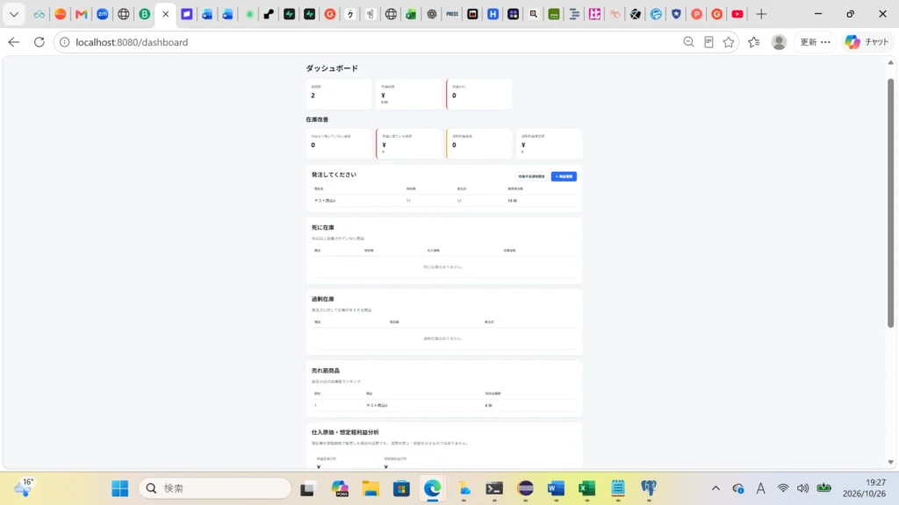Image resolution: width=899 pixels, height=505 pixels.
Task: Open Task View from the taskbar
Action: click(x=307, y=488)
